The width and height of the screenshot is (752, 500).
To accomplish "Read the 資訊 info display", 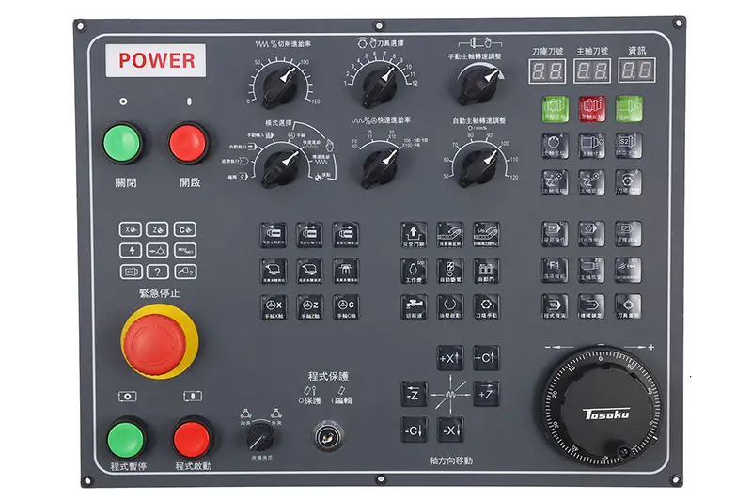I will (x=637, y=70).
